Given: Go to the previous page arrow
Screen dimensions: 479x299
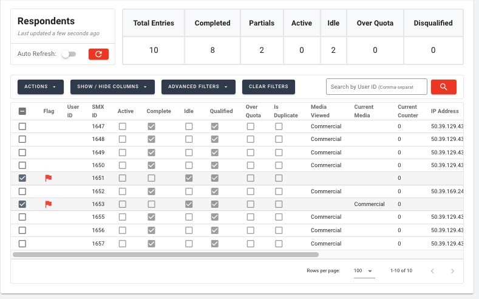Looking at the screenshot, I should click(x=432, y=271).
